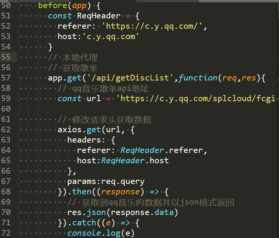Viewport: 279px width, 238px height.
Task: Click line number 60 in gutter
Action: coord(6,109)
